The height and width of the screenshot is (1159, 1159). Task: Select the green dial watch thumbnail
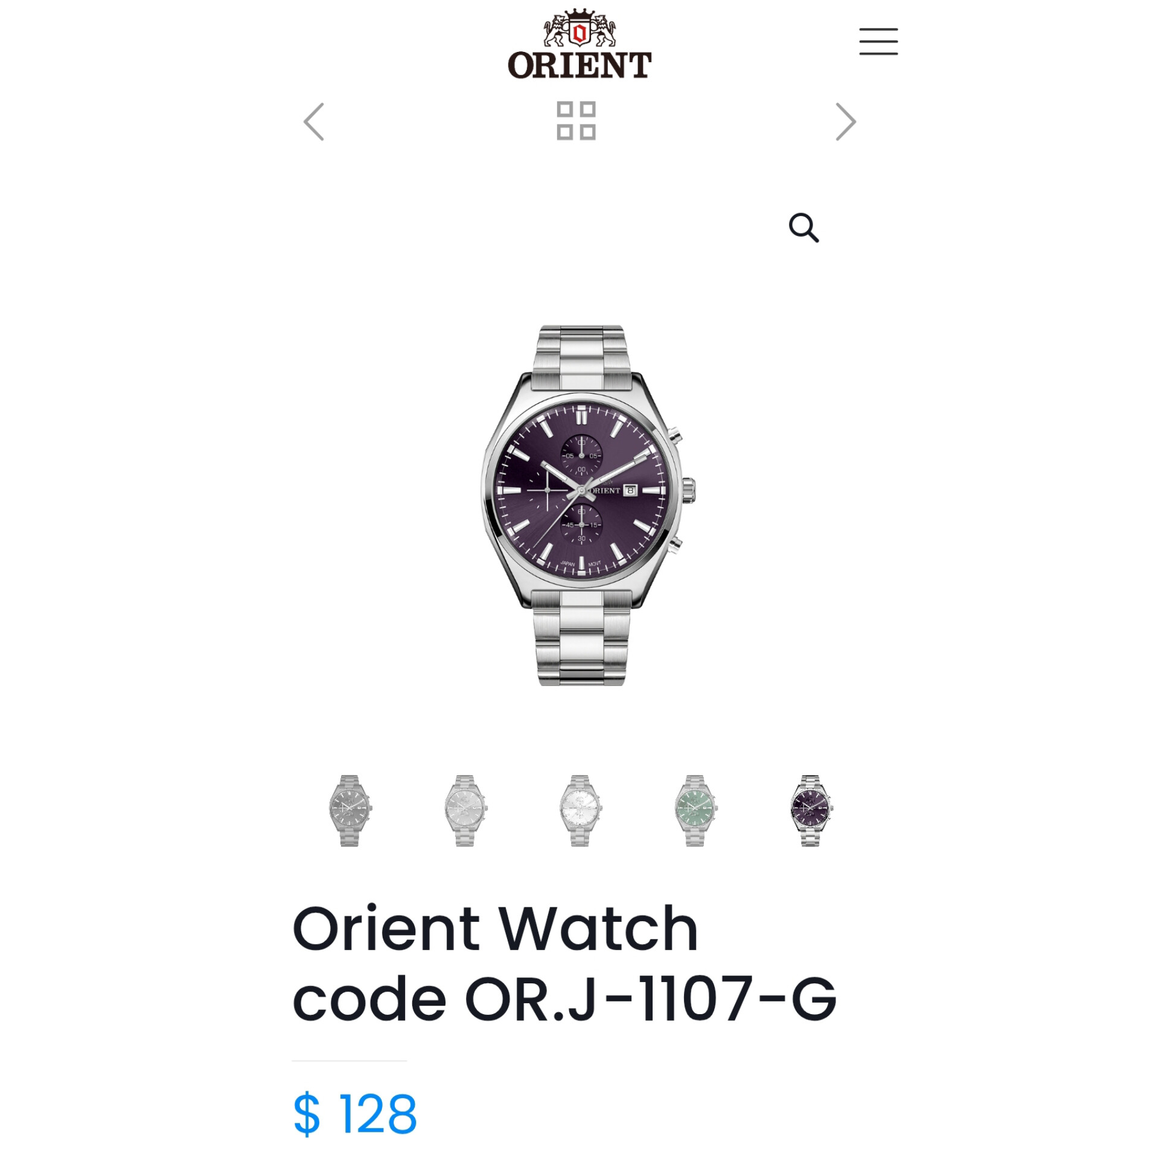(695, 810)
